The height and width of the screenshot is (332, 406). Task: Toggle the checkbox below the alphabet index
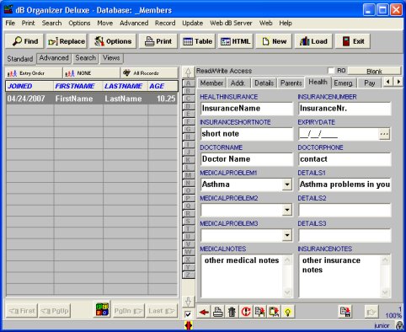(188, 314)
